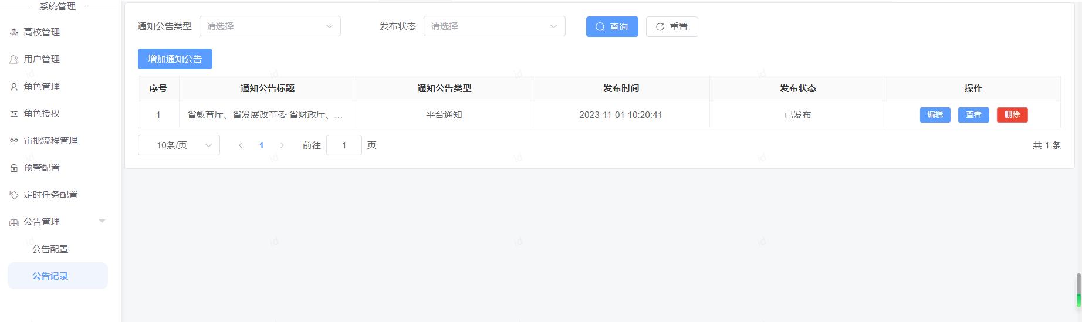Click 2023-11-01 10:20:41 publish time cell

(x=621, y=115)
